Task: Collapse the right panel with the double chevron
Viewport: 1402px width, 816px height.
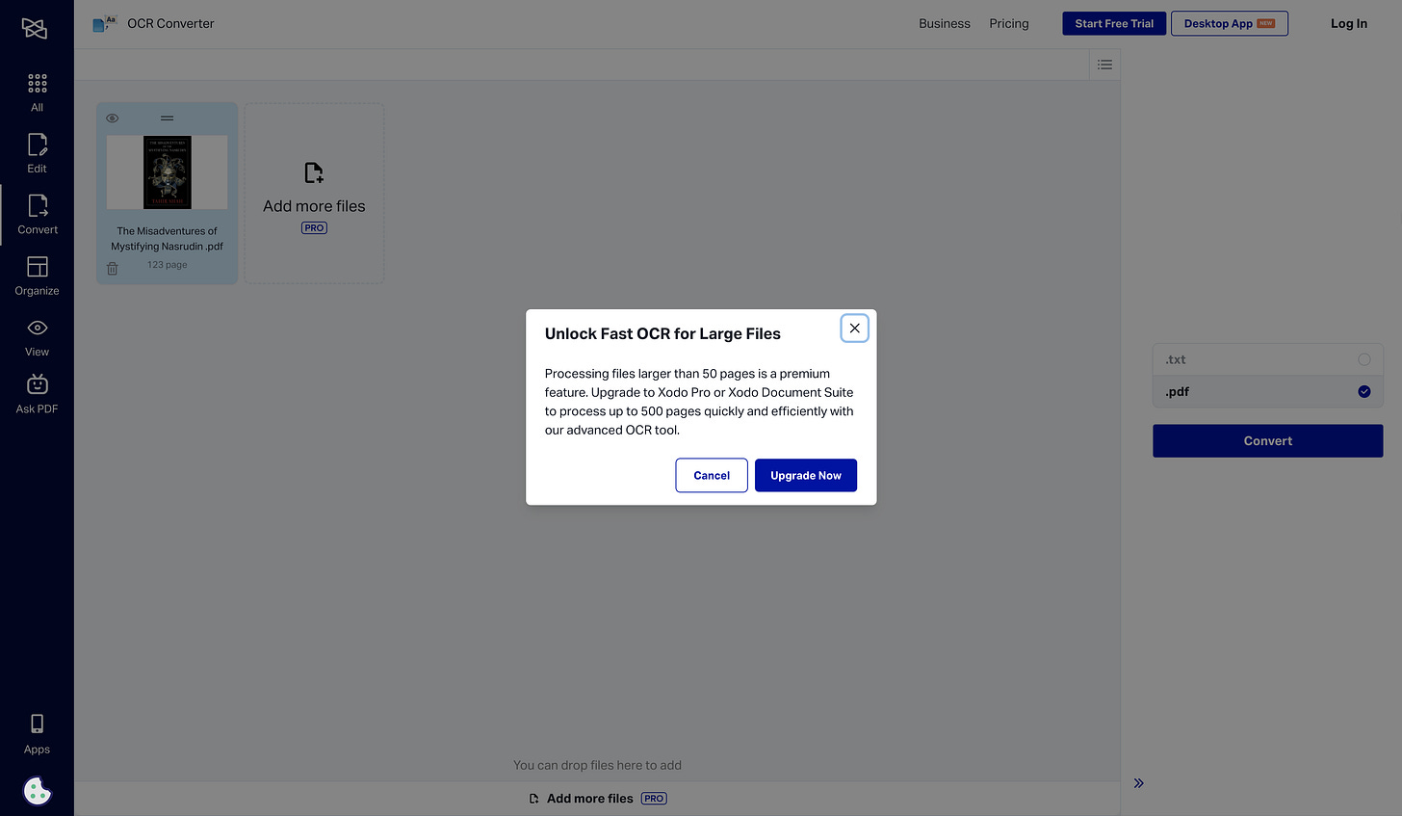Action: pyautogui.click(x=1139, y=783)
